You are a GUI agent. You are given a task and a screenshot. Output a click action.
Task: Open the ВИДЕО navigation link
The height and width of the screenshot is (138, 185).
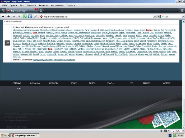pyautogui.click(x=92, y=83)
